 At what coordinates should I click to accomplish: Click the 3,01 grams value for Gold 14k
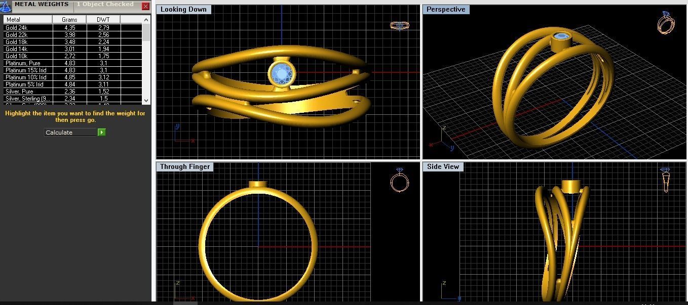70,49
